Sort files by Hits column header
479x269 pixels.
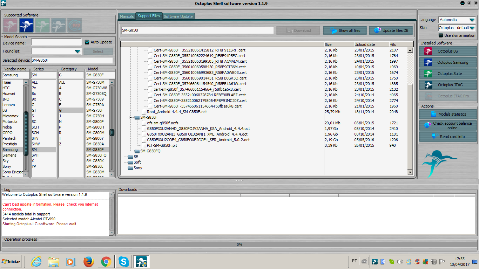pyautogui.click(x=401, y=44)
